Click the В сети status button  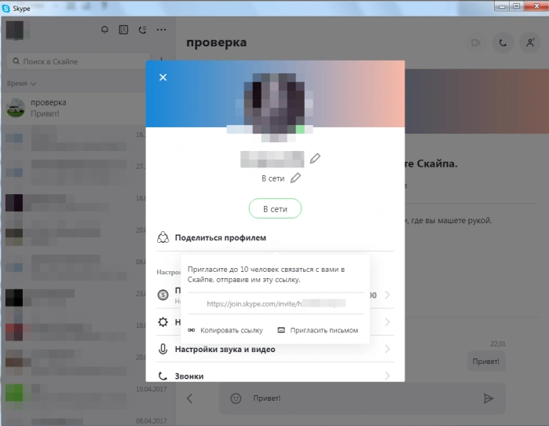[x=275, y=208]
